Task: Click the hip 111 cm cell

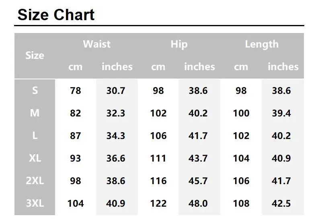Action: tap(158, 158)
